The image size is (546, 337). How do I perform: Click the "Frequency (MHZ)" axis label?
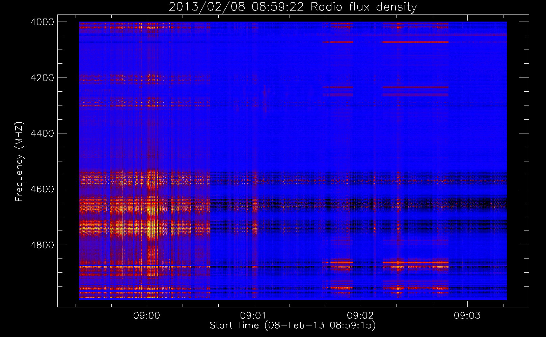click(x=19, y=162)
